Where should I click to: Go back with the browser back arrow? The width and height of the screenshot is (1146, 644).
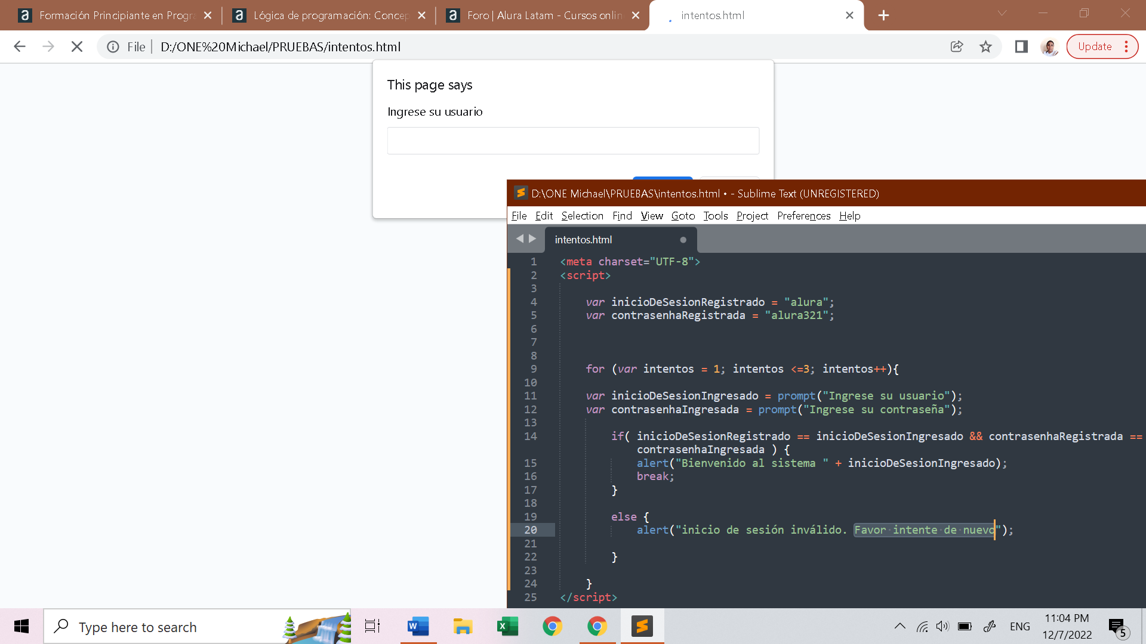20,47
